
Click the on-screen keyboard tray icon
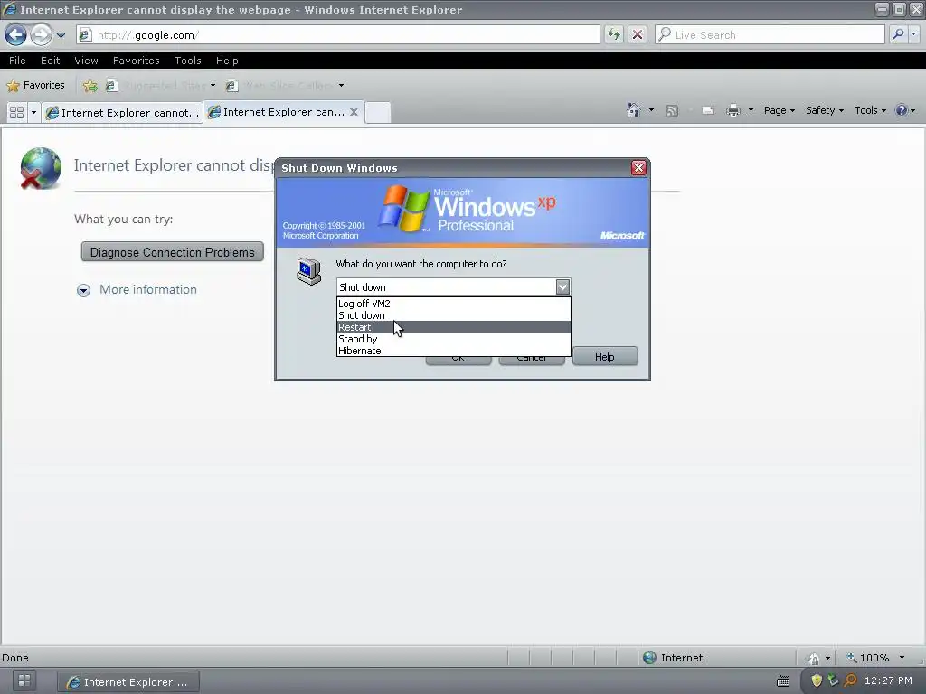pos(783,681)
